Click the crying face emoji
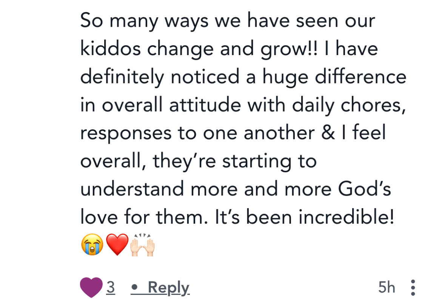This screenshot has width=445, height=305. tap(92, 245)
